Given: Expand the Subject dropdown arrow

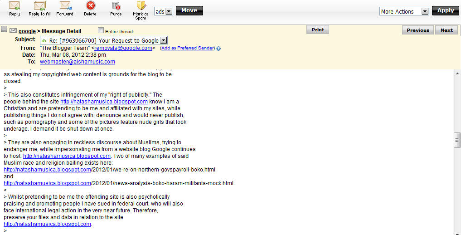Looking at the screenshot, I should click(x=164, y=40).
